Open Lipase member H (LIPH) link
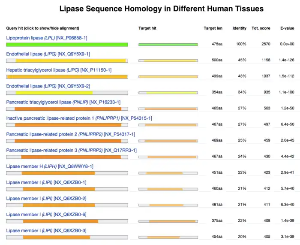 [x=50, y=166]
